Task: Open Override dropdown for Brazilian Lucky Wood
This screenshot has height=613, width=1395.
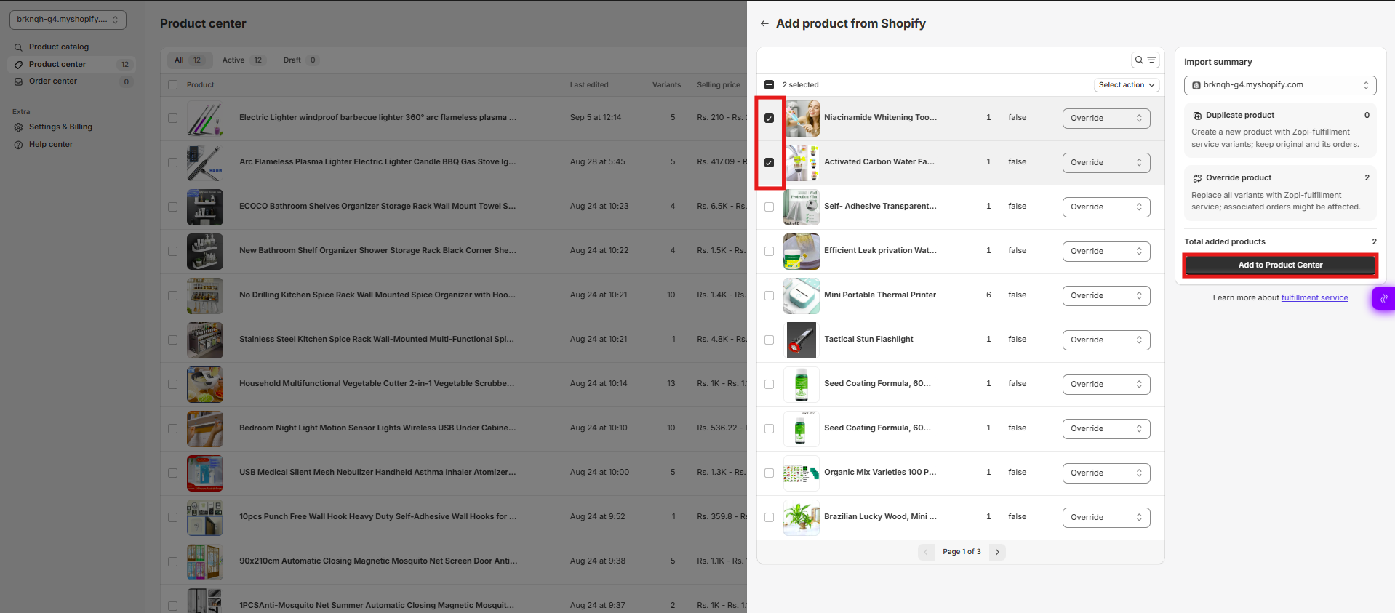Action: 1106,517
